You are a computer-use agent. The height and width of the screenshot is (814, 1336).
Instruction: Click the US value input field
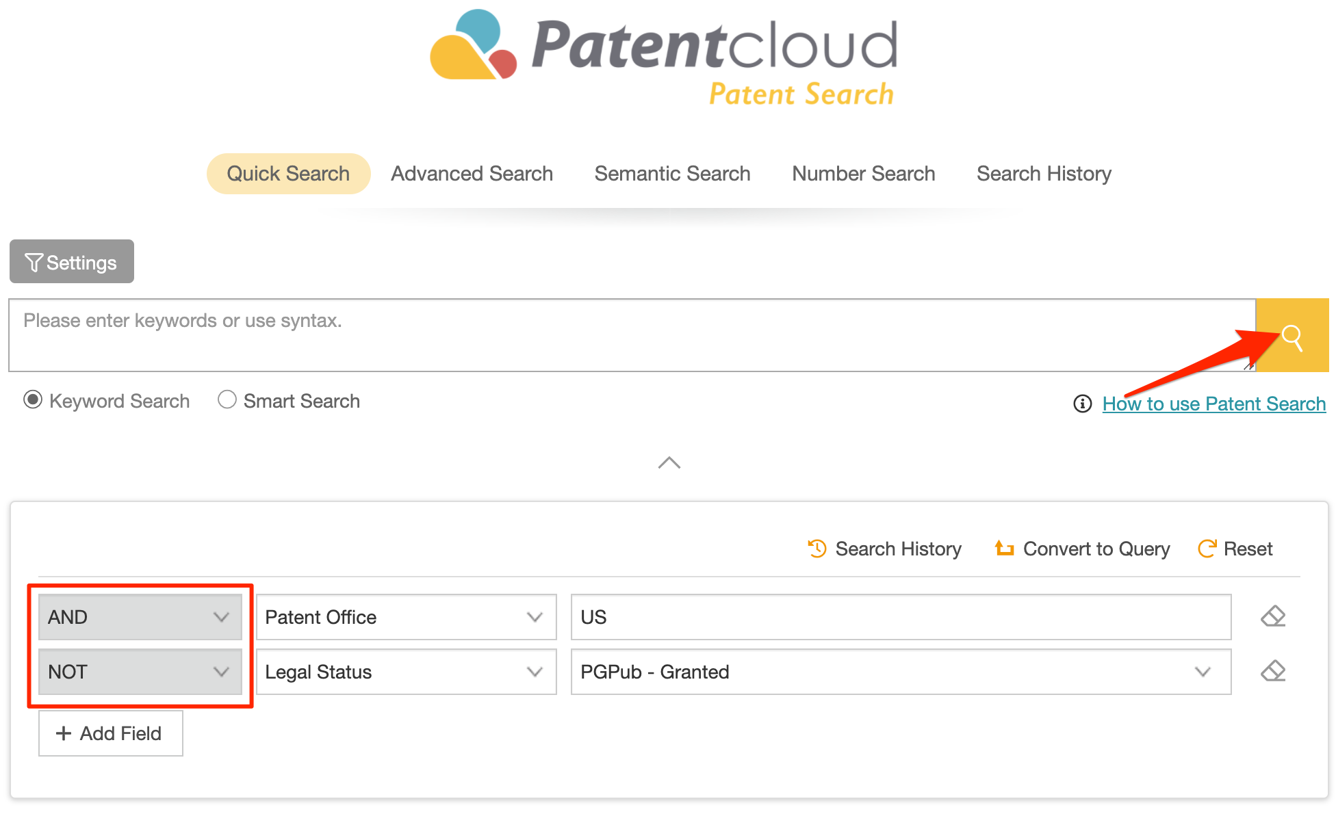[x=901, y=617]
